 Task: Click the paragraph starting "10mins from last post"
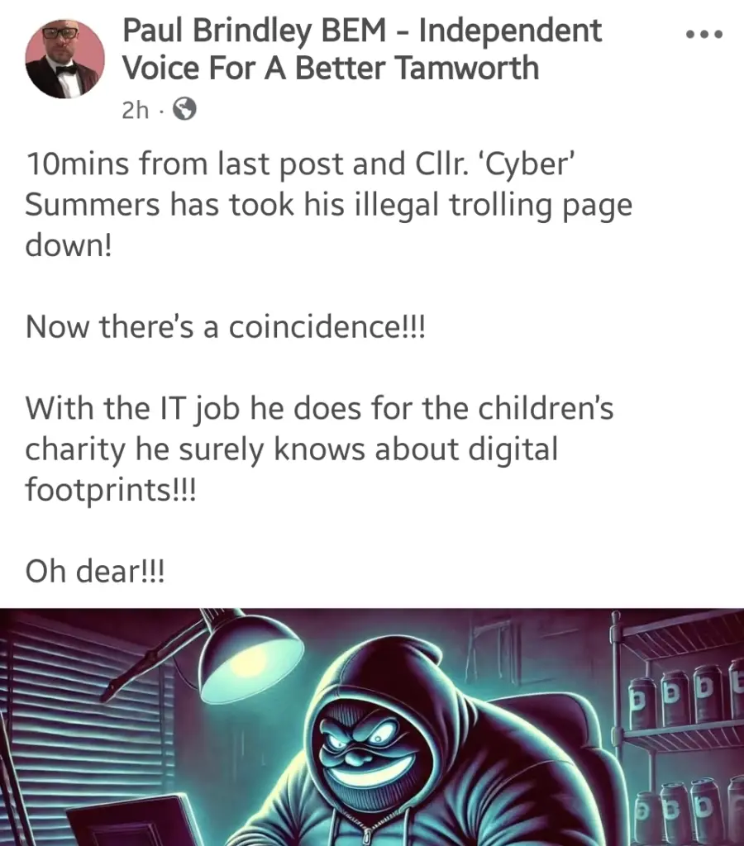(x=328, y=205)
